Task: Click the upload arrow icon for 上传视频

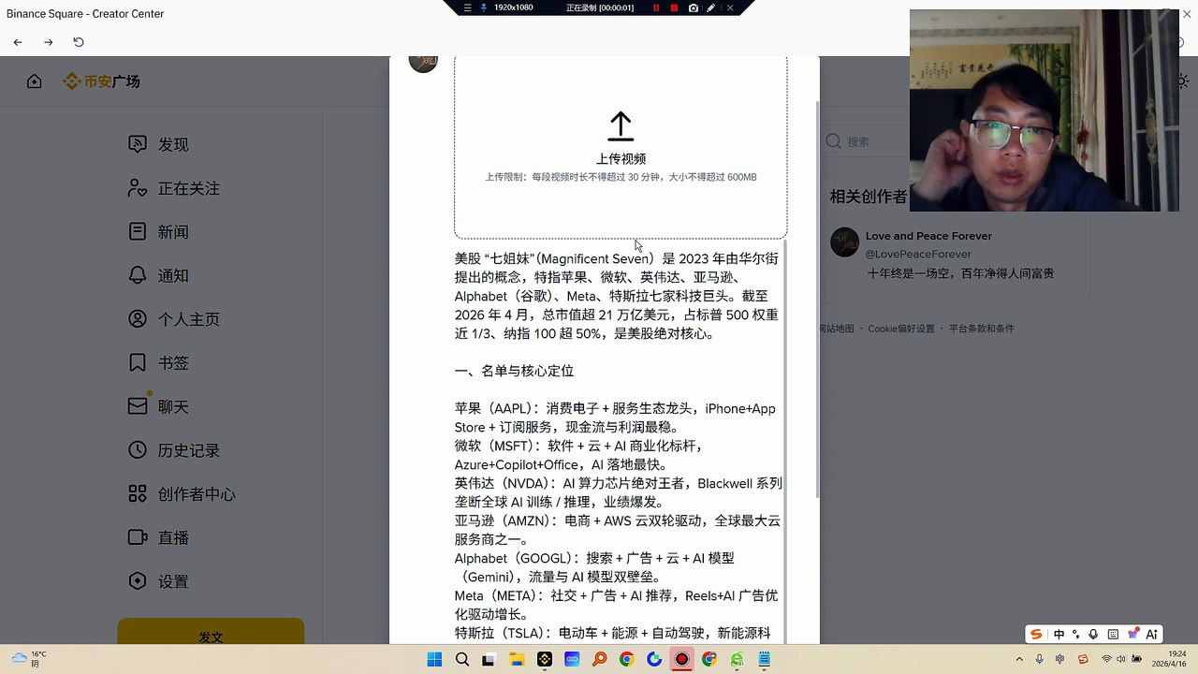Action: pos(621,126)
